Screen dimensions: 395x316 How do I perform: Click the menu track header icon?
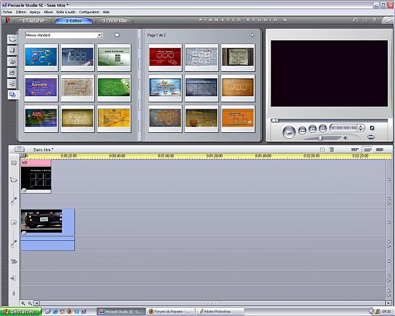[x=14, y=163]
